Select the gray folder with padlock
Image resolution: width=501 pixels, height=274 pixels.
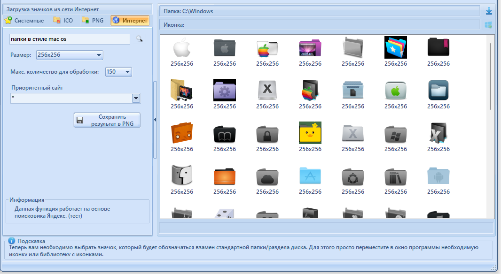click(267, 134)
